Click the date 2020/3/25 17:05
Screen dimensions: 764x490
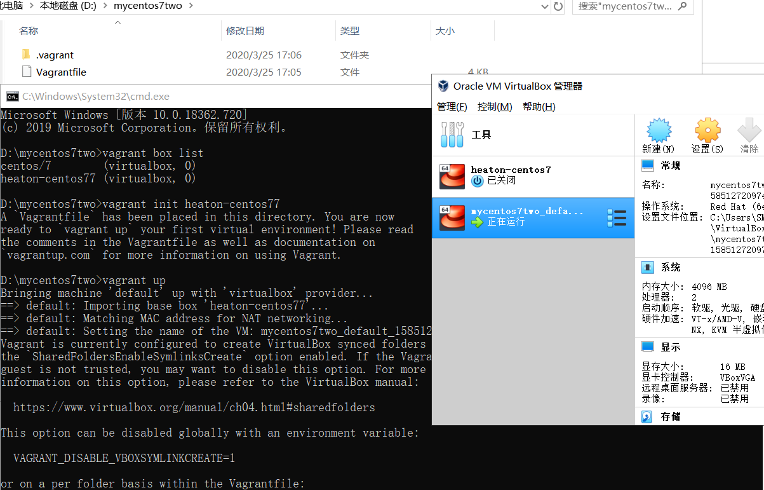point(264,72)
